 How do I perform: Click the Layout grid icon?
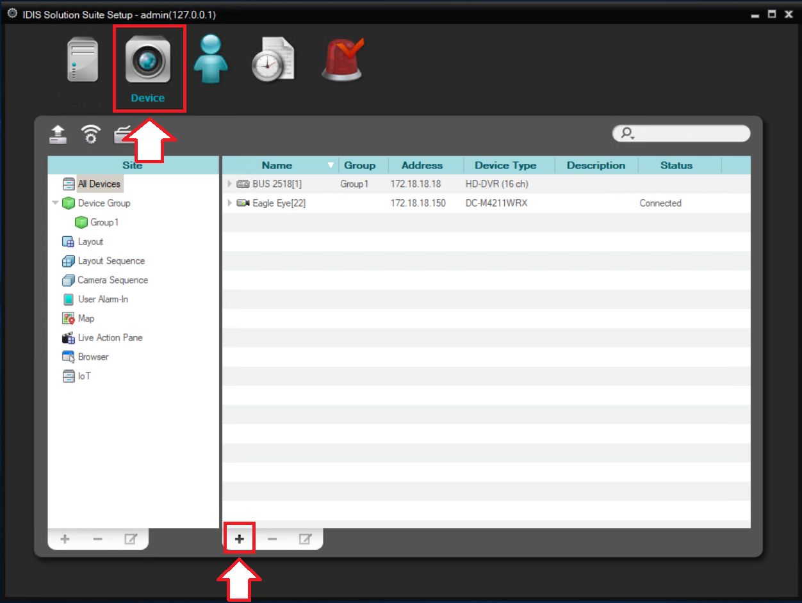[x=69, y=241]
